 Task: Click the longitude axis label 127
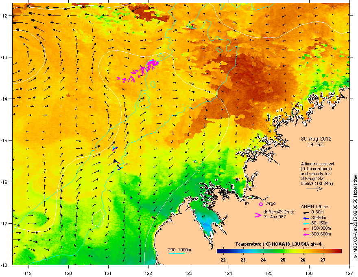point(349,273)
